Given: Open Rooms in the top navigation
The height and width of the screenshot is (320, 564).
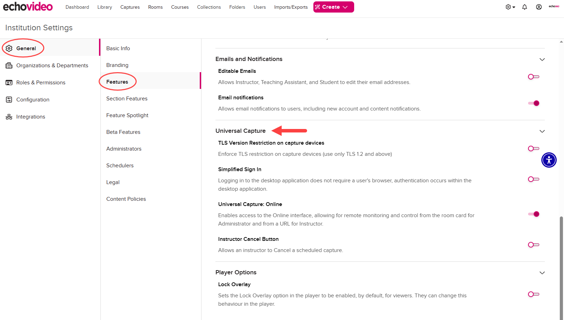Looking at the screenshot, I should point(155,7).
